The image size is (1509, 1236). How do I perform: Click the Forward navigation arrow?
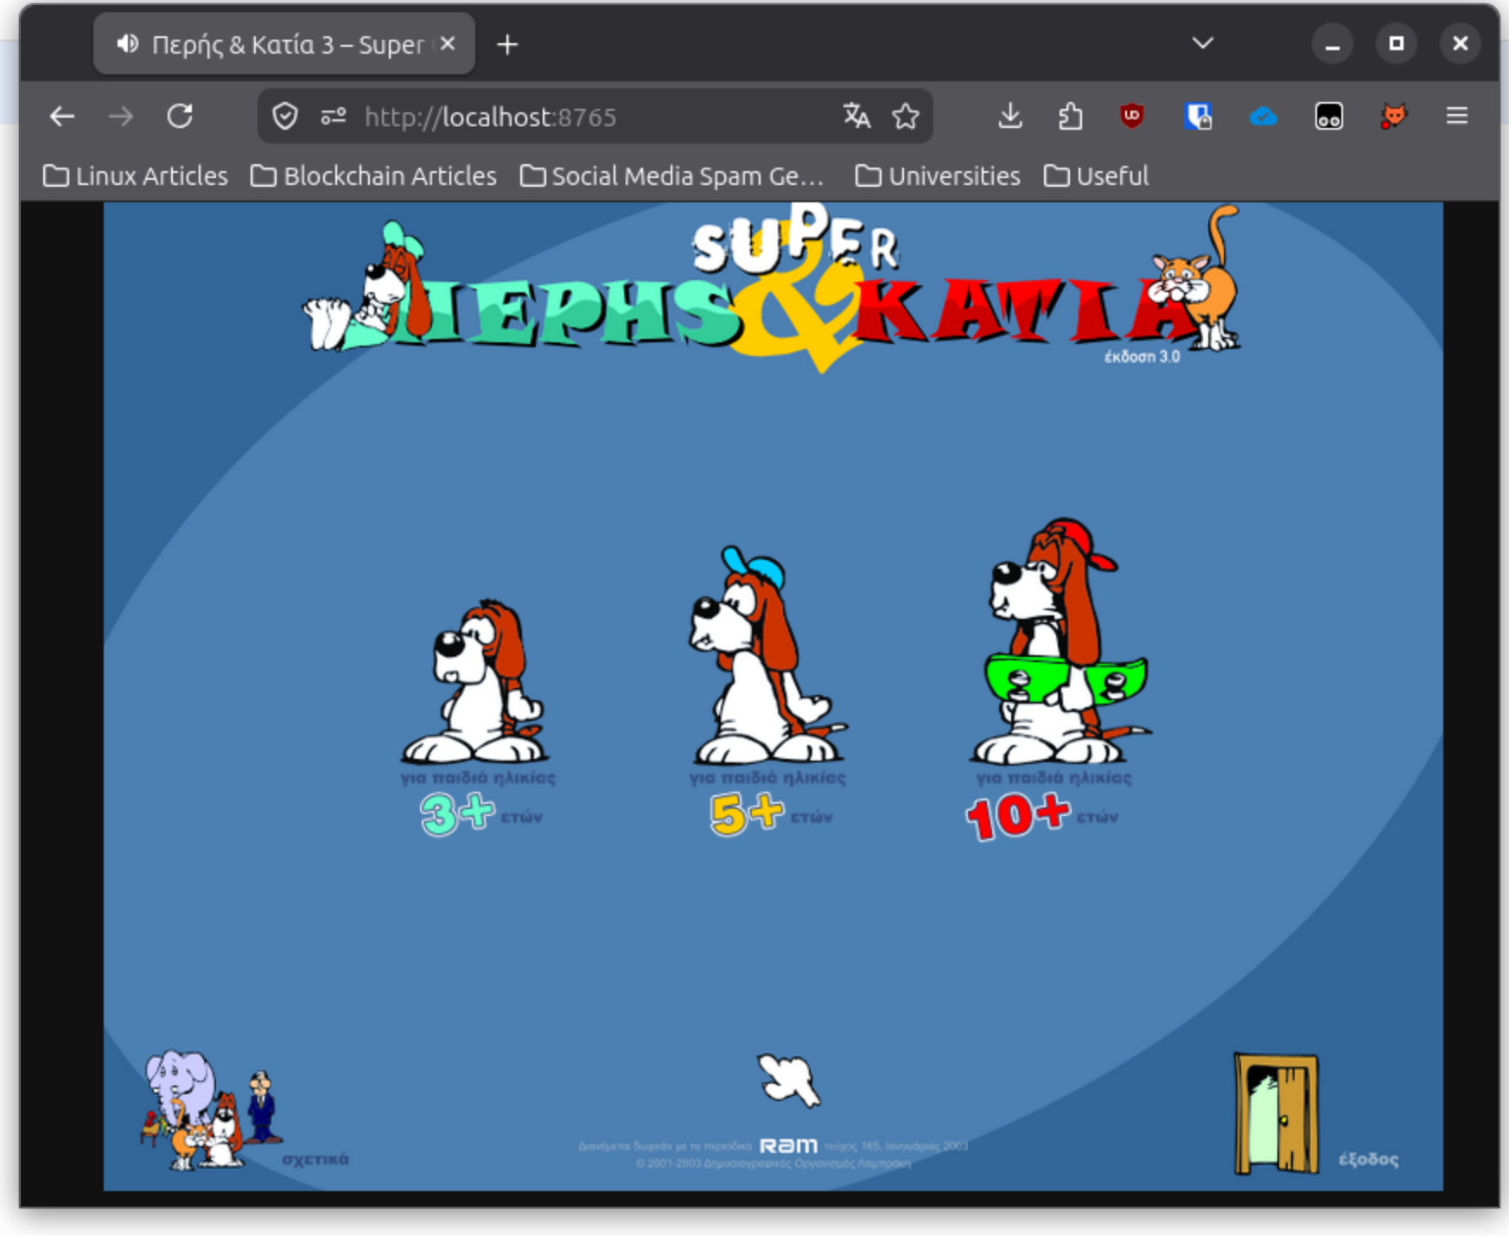coord(121,116)
